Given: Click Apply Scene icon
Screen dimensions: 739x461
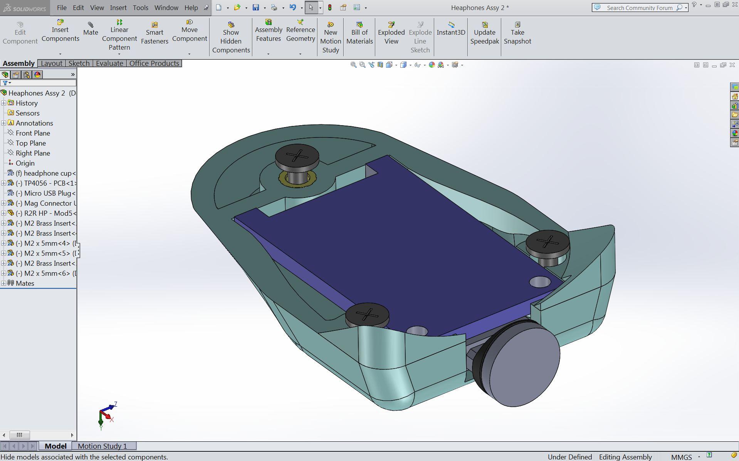Looking at the screenshot, I should [441, 65].
